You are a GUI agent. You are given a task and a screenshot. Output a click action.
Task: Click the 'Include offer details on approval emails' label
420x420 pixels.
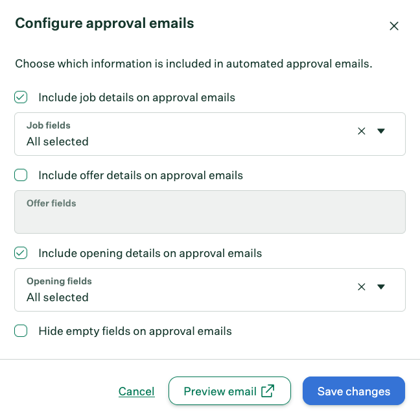coord(141,175)
